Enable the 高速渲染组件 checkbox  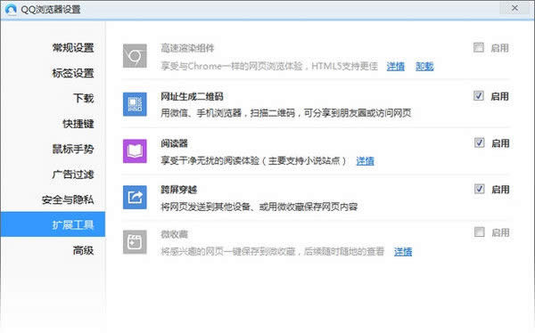(478, 47)
